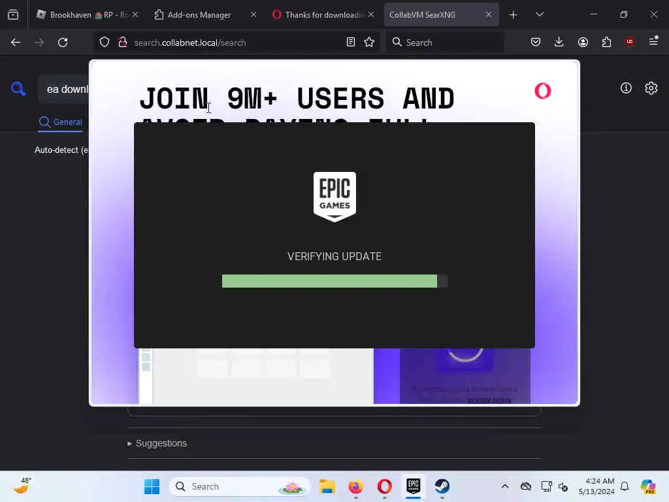
Task: Open Epic Games Launcher taskbar icon
Action: (x=413, y=486)
